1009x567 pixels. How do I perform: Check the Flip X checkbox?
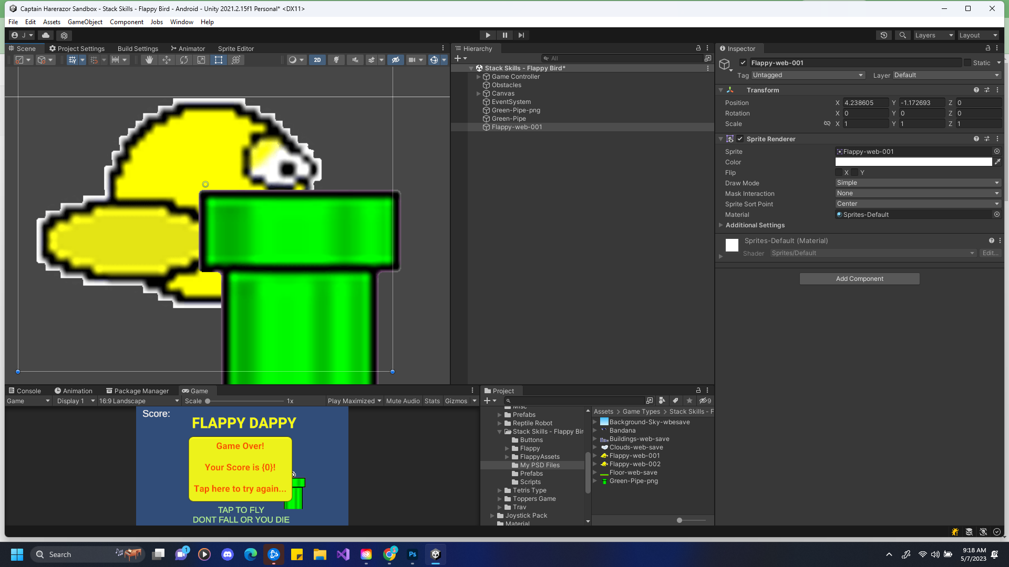coord(839,173)
